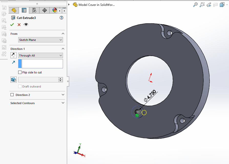Open the Sketch Plane dropdown
Screen dimensions: 229x164
[40, 40]
